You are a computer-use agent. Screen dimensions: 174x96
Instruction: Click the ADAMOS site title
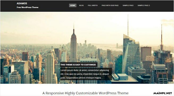[x=22, y=3]
